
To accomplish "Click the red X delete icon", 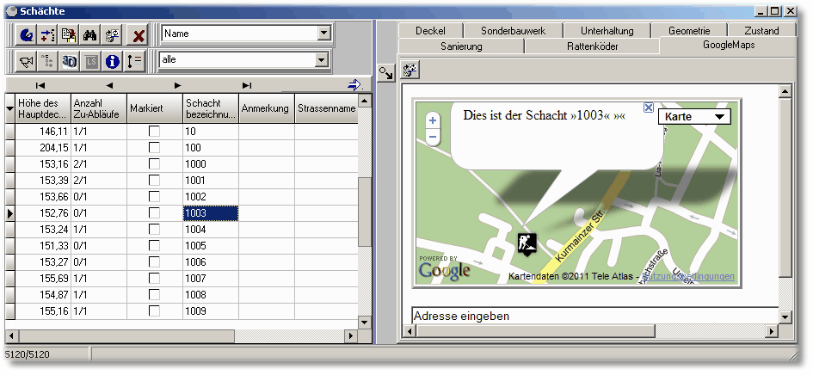I will (139, 35).
